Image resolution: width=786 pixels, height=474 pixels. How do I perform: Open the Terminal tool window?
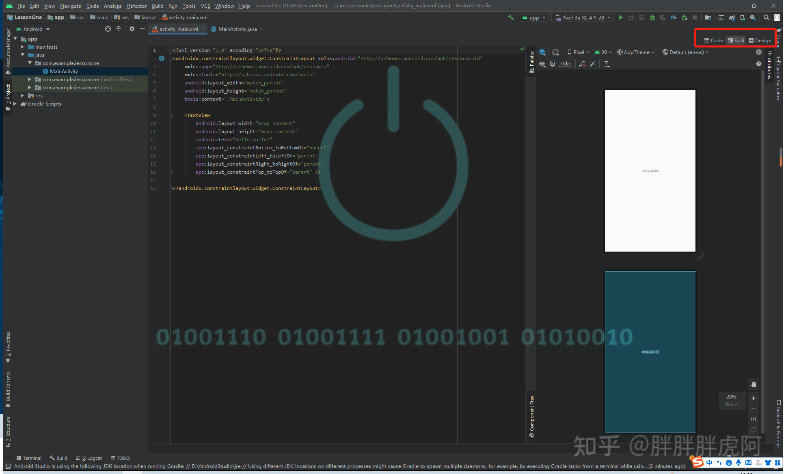(28, 458)
